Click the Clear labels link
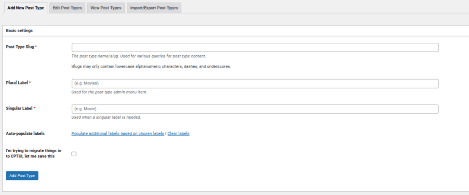Image resolution: width=469 pixels, height=195 pixels. pos(178,134)
